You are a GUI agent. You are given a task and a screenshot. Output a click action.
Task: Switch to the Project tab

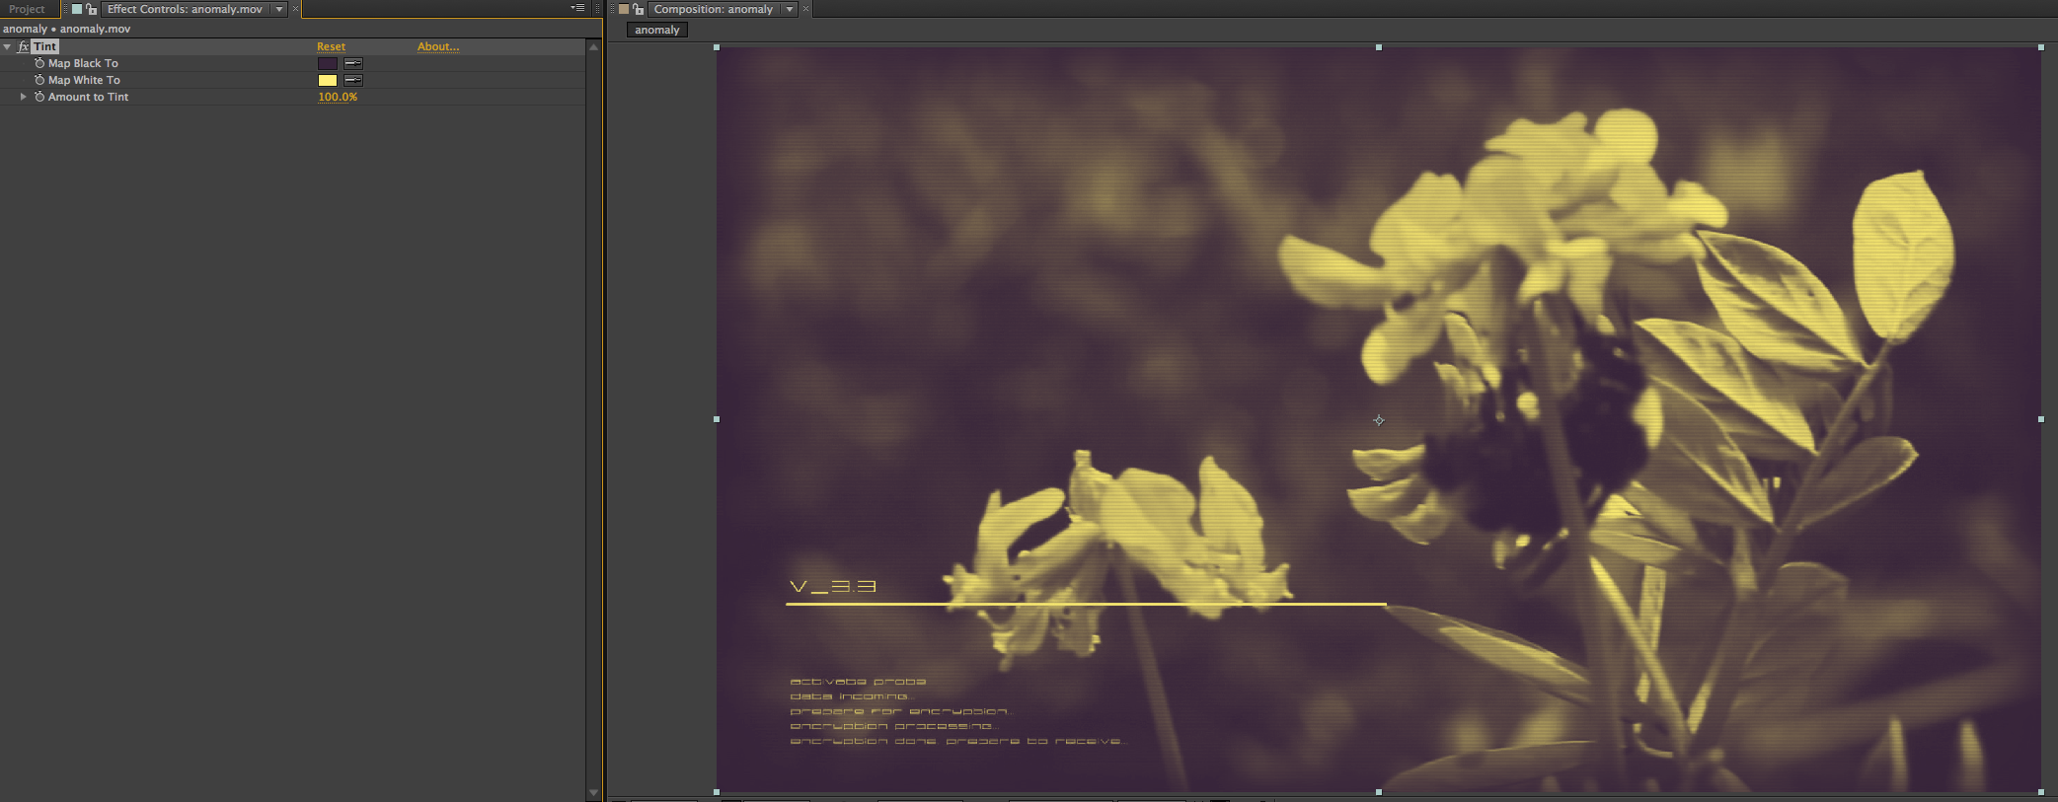point(27,9)
